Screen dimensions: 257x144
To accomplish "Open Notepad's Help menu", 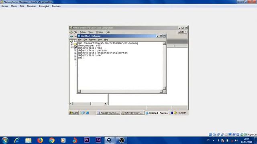I will 106,40.
